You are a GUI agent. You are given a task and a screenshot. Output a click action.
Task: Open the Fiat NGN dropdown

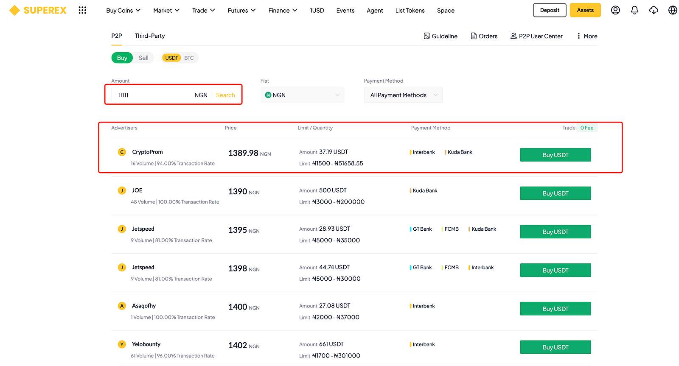(303, 95)
